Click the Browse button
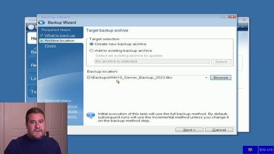Image resolution: width=274 pixels, height=154 pixels. (x=220, y=77)
